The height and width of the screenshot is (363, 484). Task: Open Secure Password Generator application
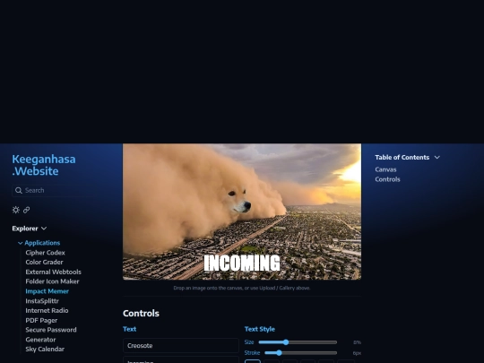pyautogui.click(x=51, y=334)
